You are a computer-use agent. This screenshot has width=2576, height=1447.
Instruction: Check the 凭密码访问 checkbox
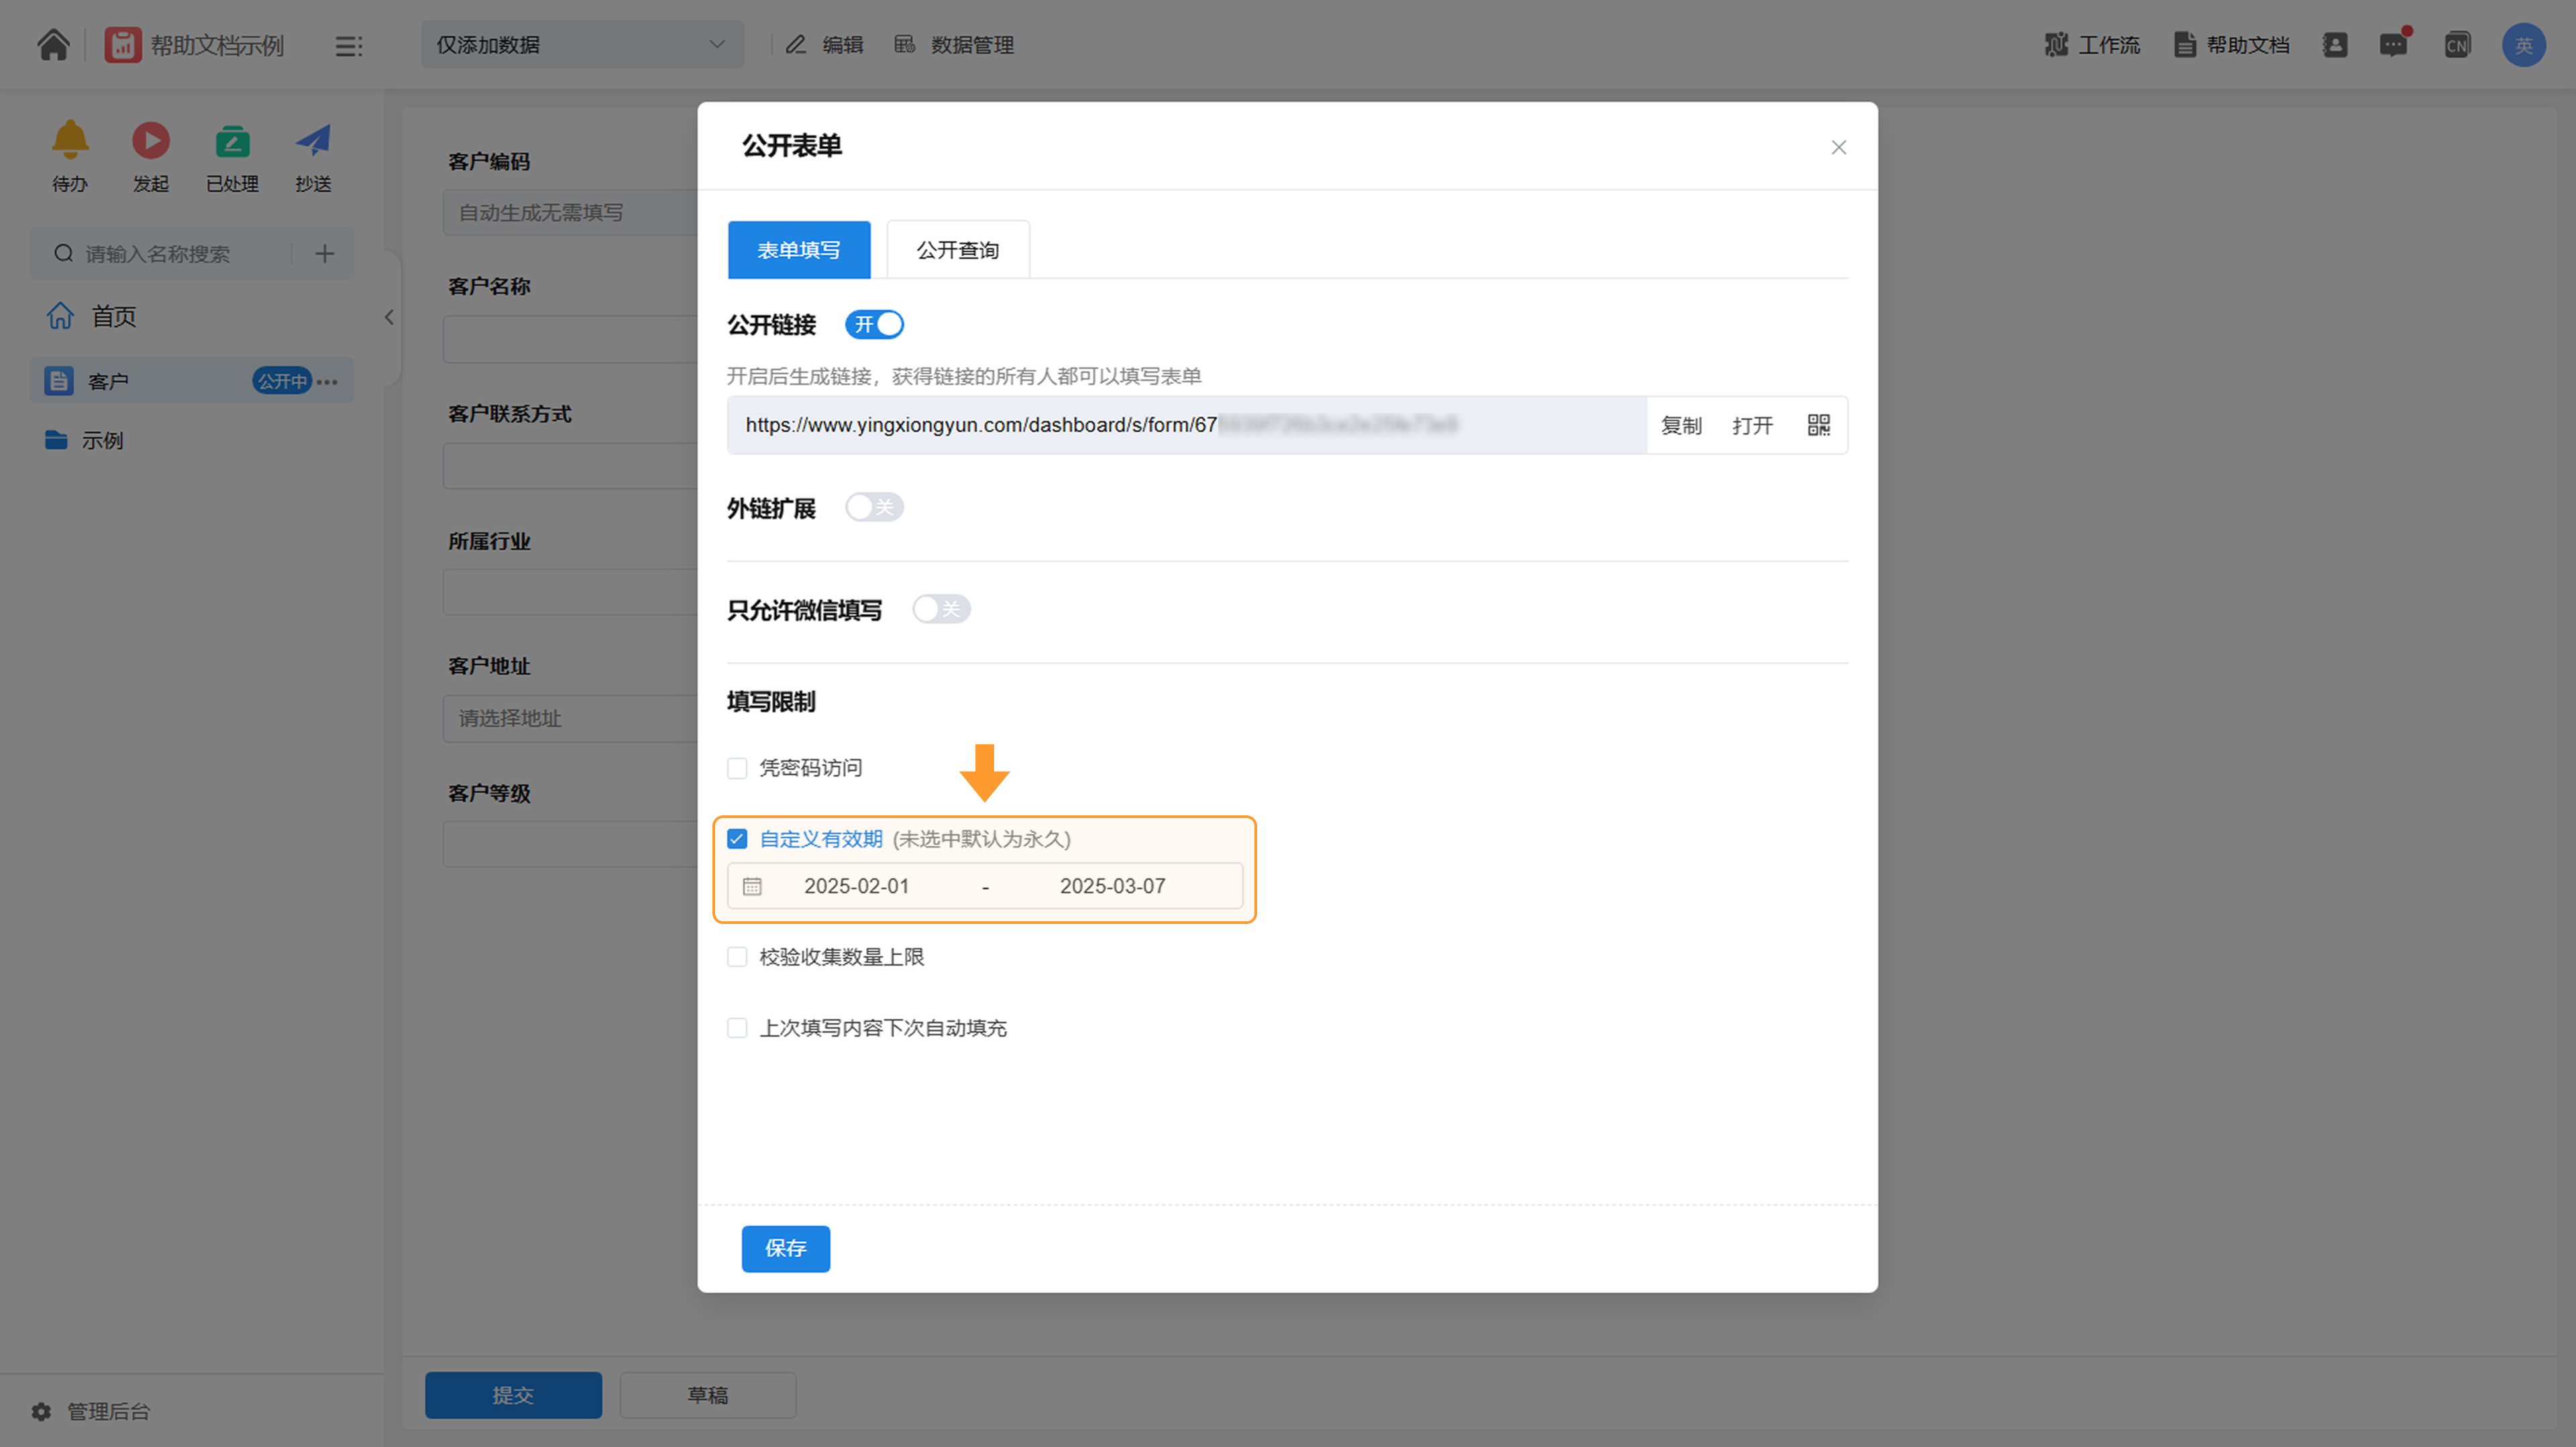point(737,768)
